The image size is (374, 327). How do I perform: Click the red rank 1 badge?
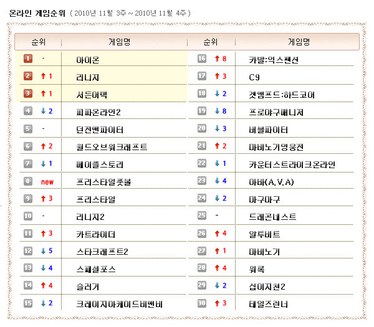point(28,59)
